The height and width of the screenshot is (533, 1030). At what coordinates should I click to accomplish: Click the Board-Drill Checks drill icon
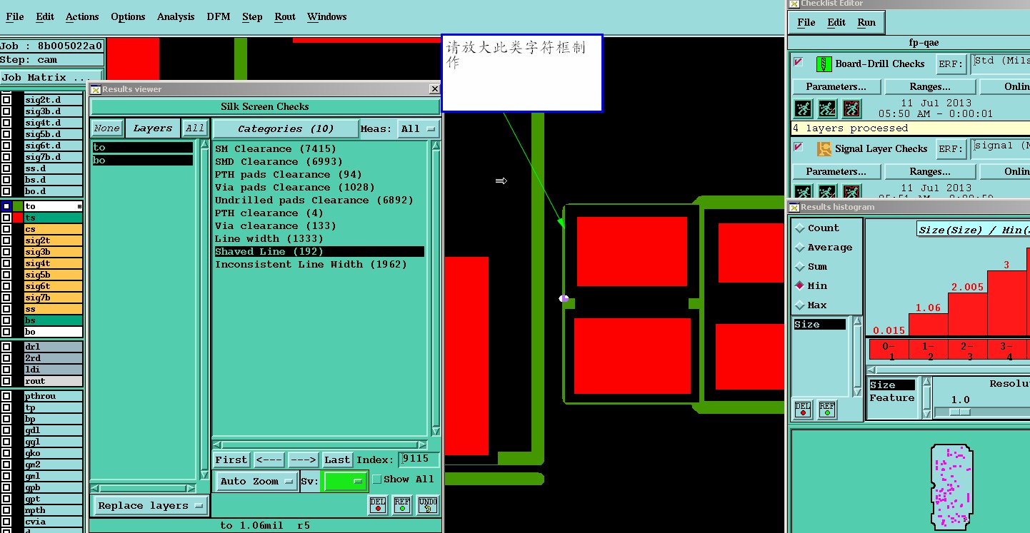tap(824, 64)
